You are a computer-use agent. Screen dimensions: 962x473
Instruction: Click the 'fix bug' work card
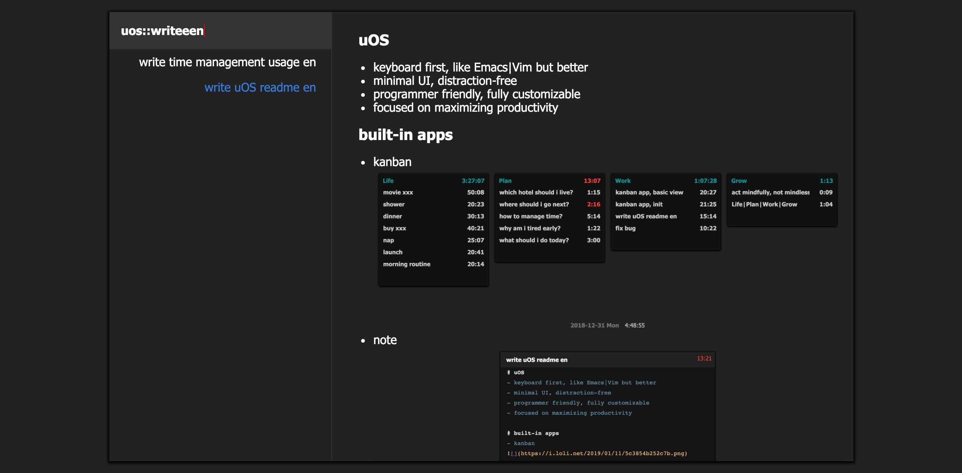pos(625,228)
